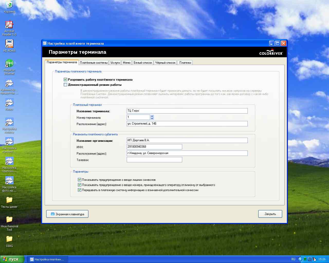The image size is (329, 263).
Task: Increase terminal number with up arrow
Action: pos(152,116)
